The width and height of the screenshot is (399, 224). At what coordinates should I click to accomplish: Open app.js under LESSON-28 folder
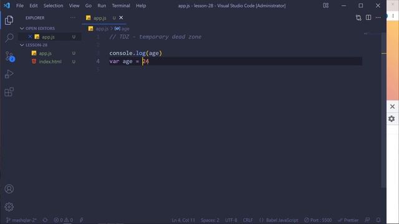pos(50,53)
